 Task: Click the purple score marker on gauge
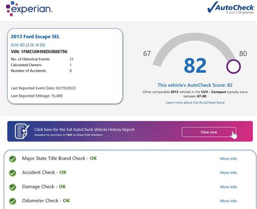(233, 67)
